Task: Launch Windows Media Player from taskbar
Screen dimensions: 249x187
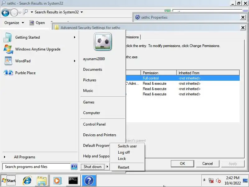Action: [57, 181]
